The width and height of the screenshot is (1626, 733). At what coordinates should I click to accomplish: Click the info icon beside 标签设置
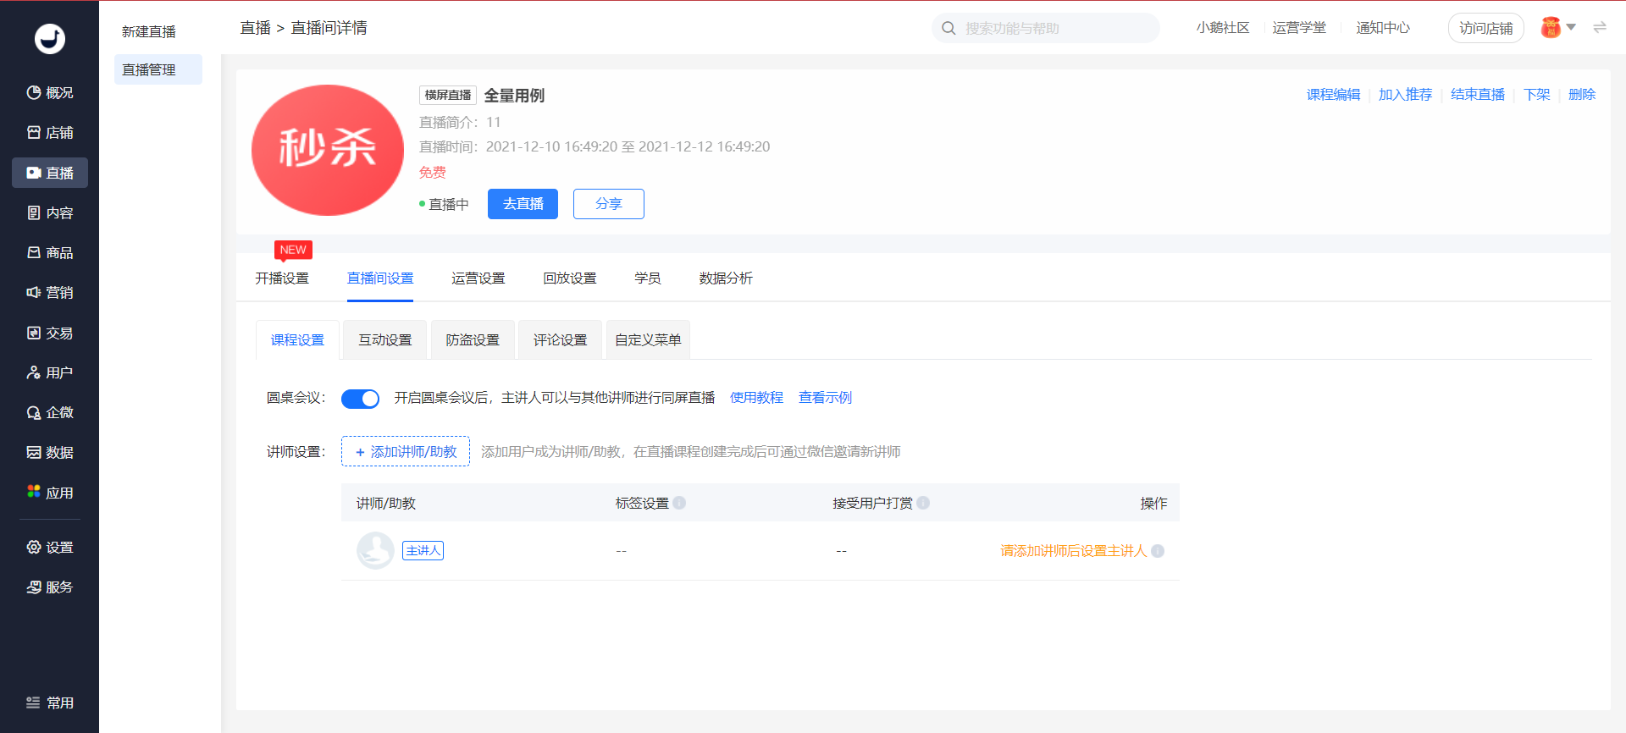coord(679,503)
